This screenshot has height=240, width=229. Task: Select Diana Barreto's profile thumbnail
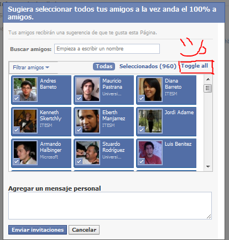tap(150, 90)
